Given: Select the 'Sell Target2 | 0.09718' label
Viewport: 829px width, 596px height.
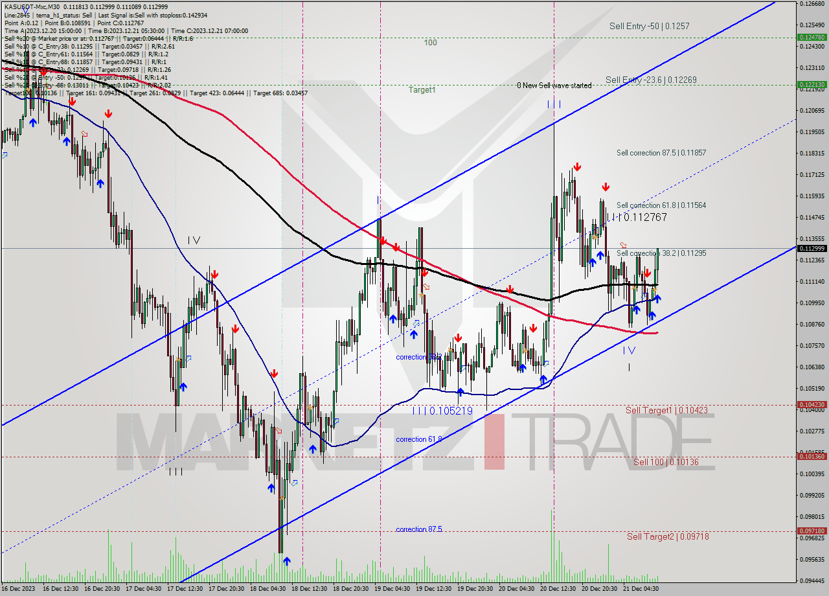Looking at the screenshot, I should coord(668,536).
